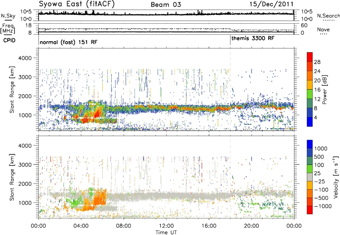The height and width of the screenshot is (235, 340).
Task: Click the "08:00" time tick label
Action: (x=124, y=226)
